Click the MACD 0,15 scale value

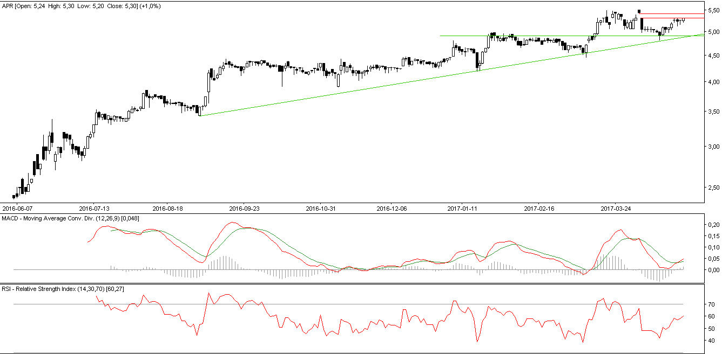(713, 235)
